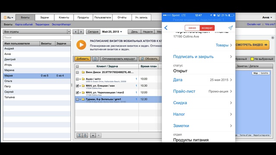Click the move-to-top icon below the table
This screenshot has height=155, width=276.
pyautogui.click(x=79, y=135)
